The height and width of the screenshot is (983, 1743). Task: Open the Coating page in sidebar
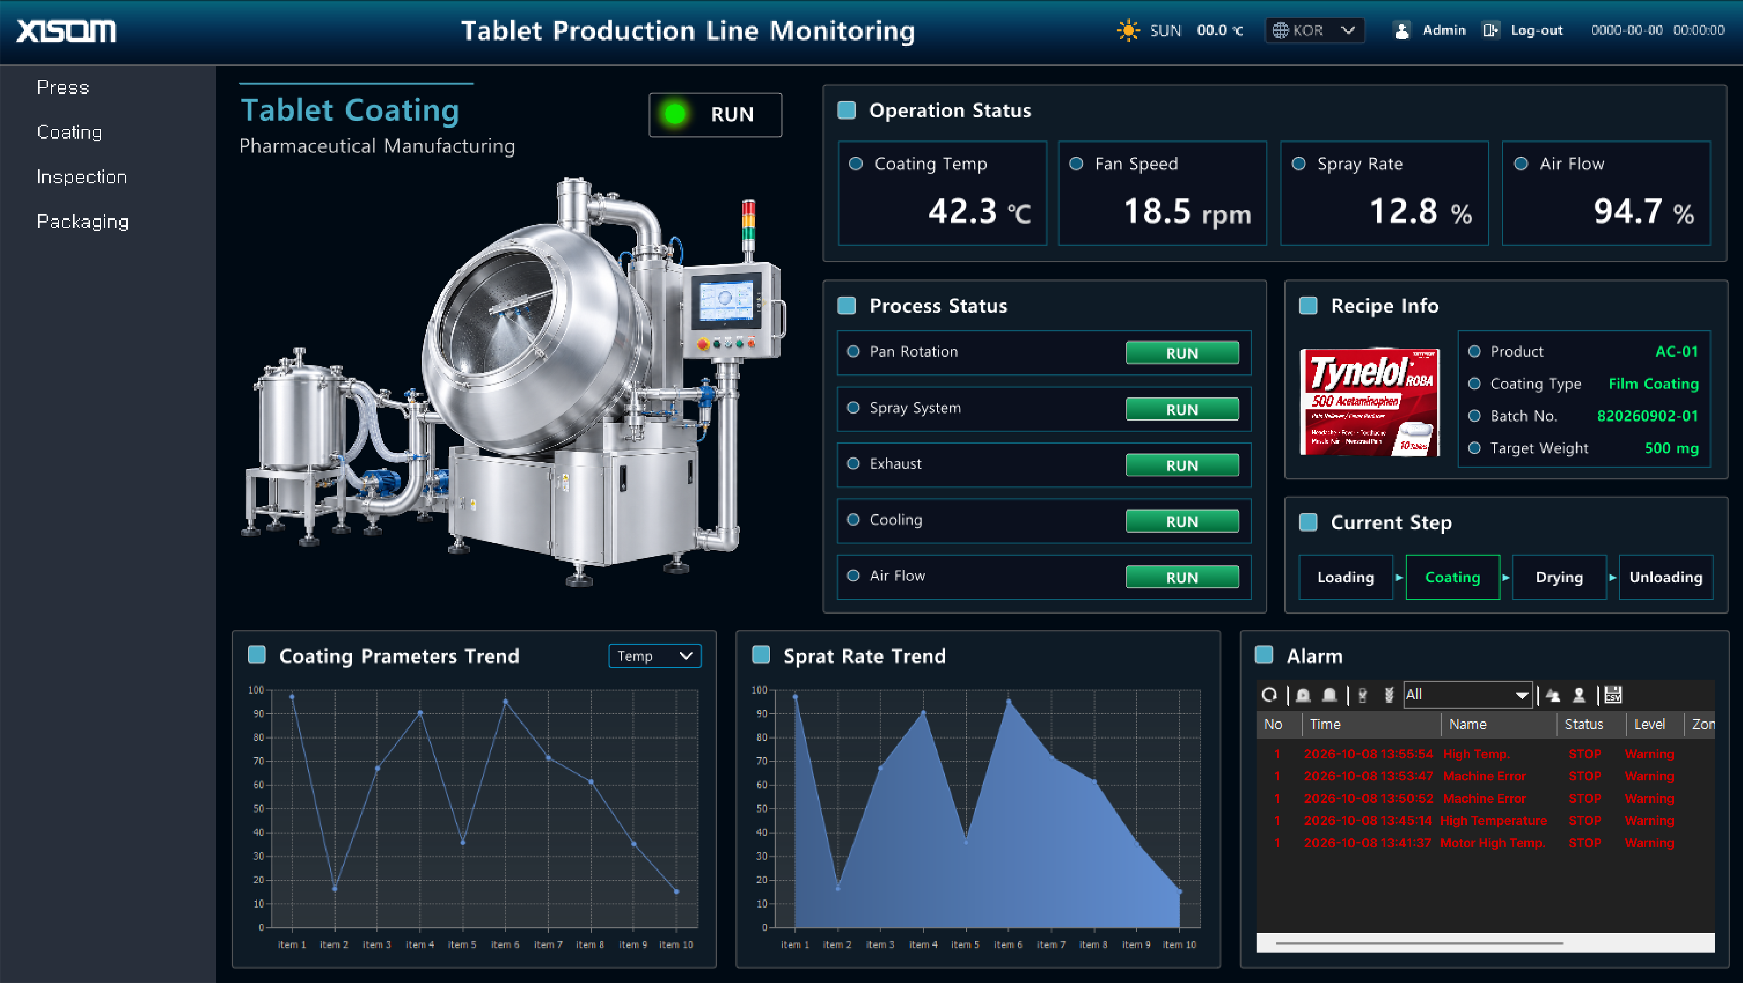70,132
